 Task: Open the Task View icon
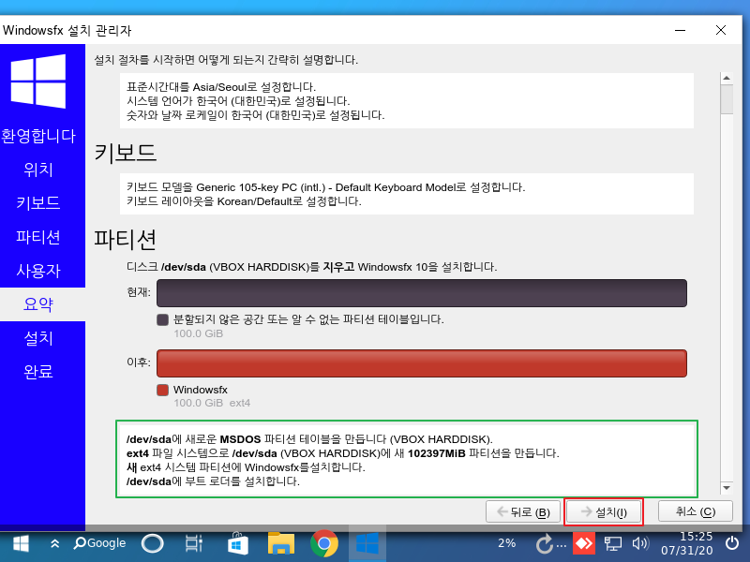coord(194,543)
